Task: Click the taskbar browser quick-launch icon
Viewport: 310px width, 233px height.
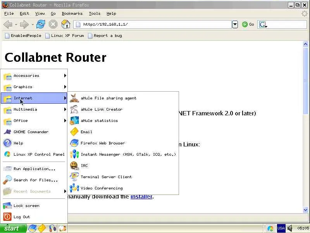Action: point(32,228)
